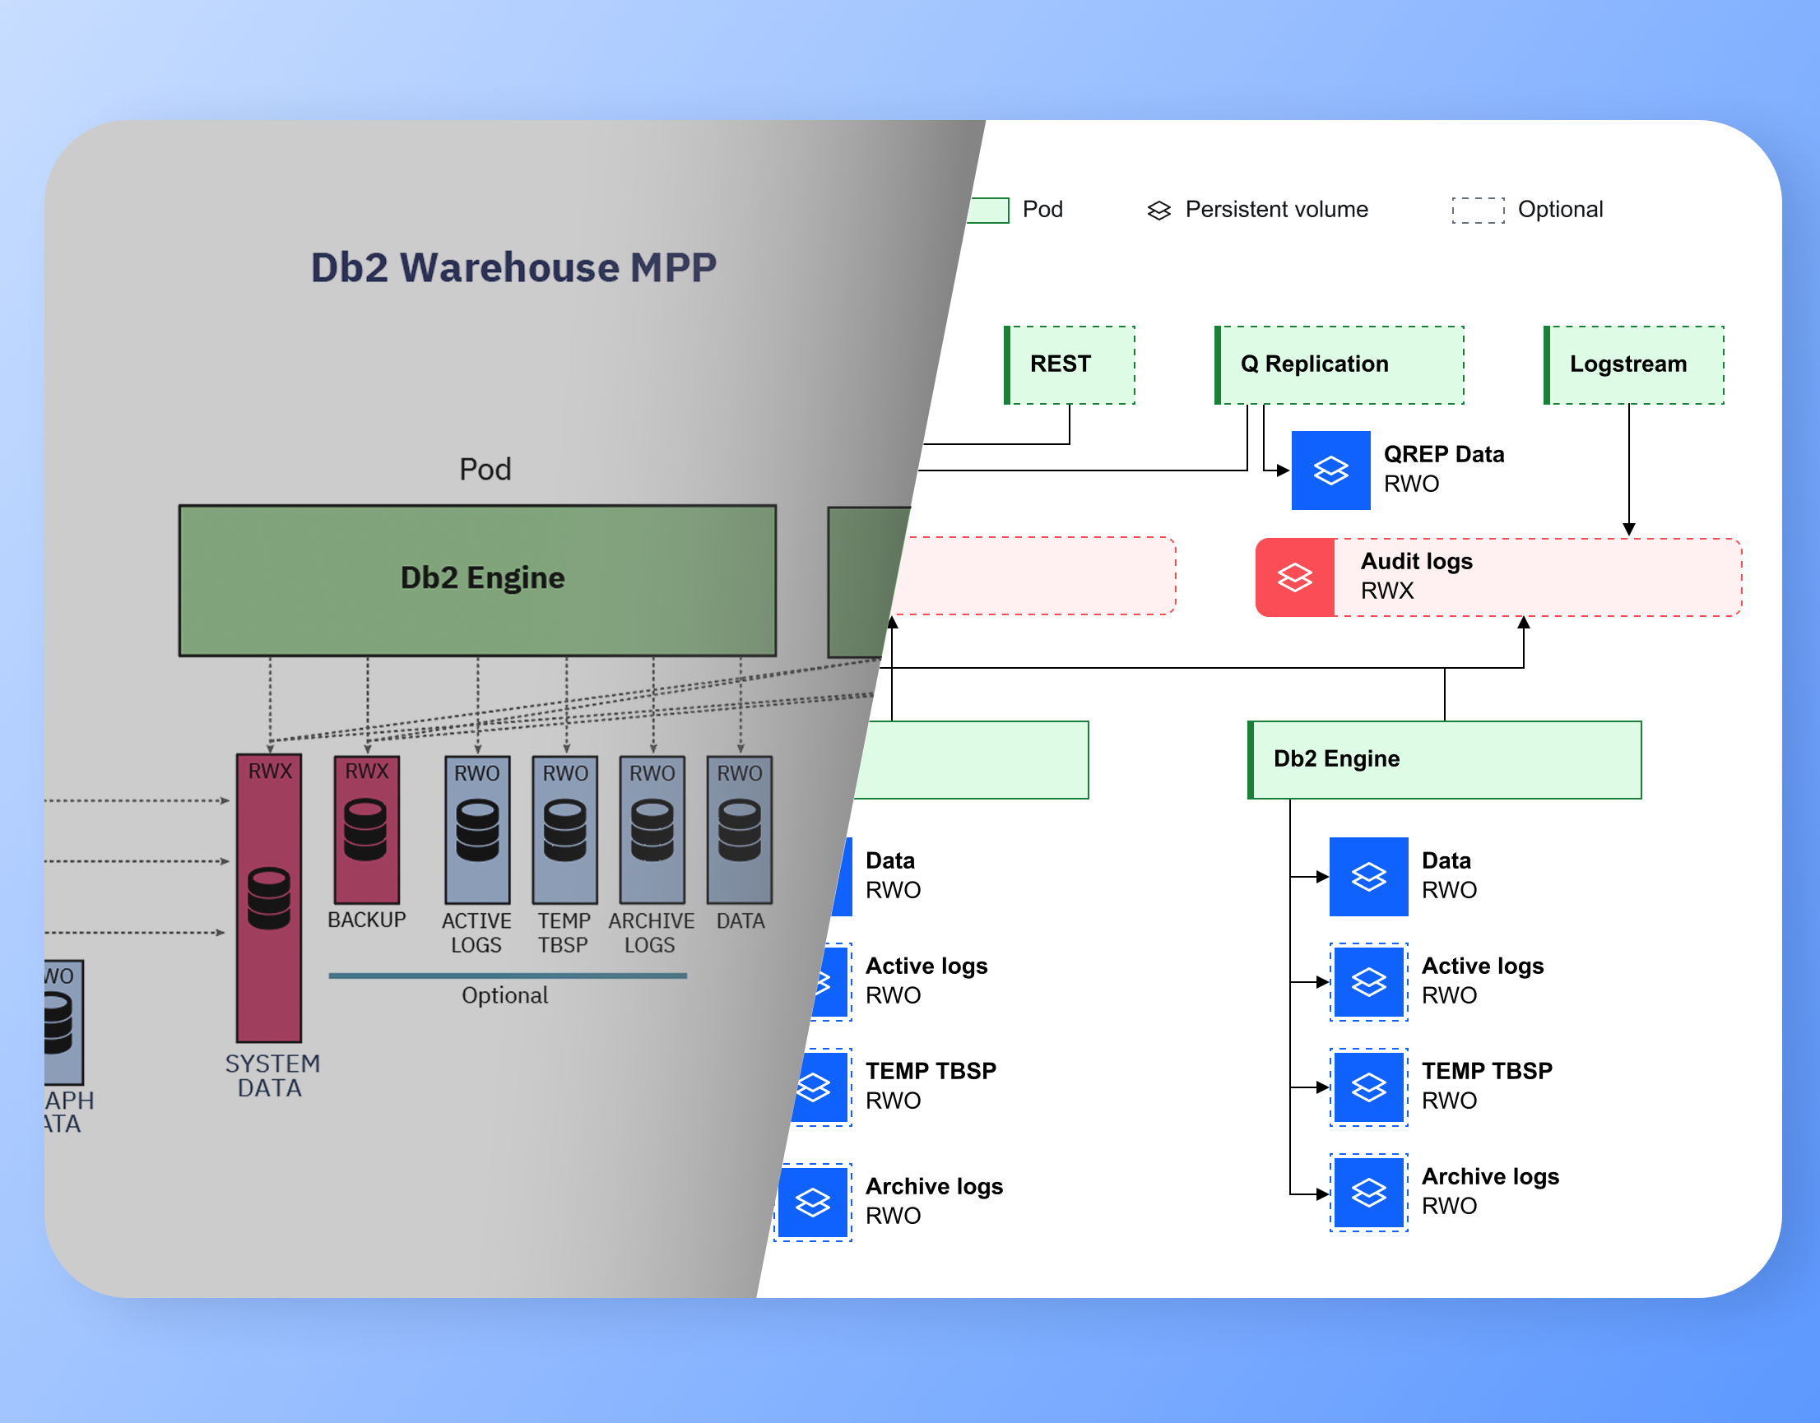Click the large green Db2 Engine block
The image size is (1820, 1423).
click(x=476, y=580)
